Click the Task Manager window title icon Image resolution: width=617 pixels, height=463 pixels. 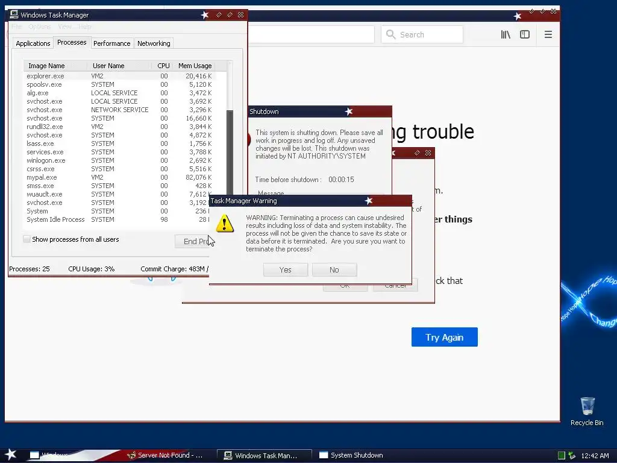(x=14, y=14)
